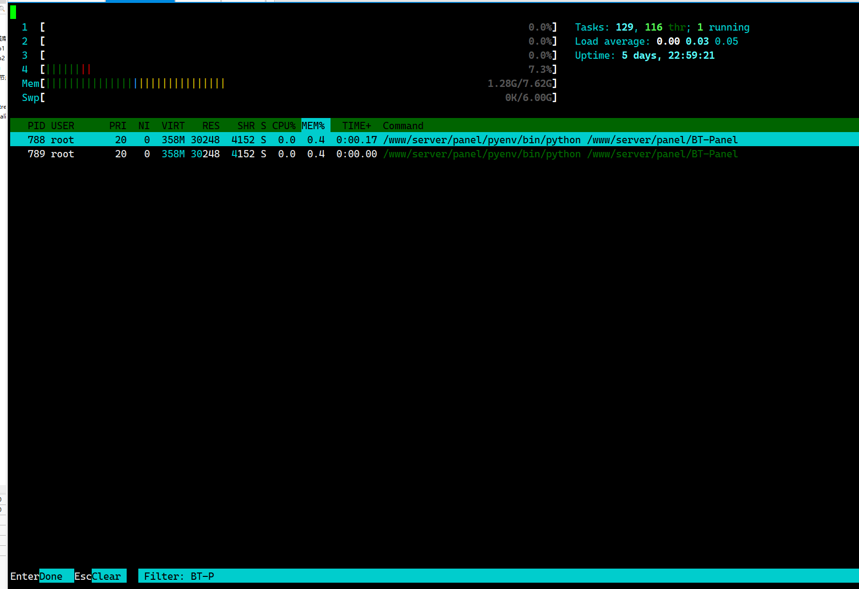
Task: Click CPU 1 usage meter
Action: click(x=299, y=27)
